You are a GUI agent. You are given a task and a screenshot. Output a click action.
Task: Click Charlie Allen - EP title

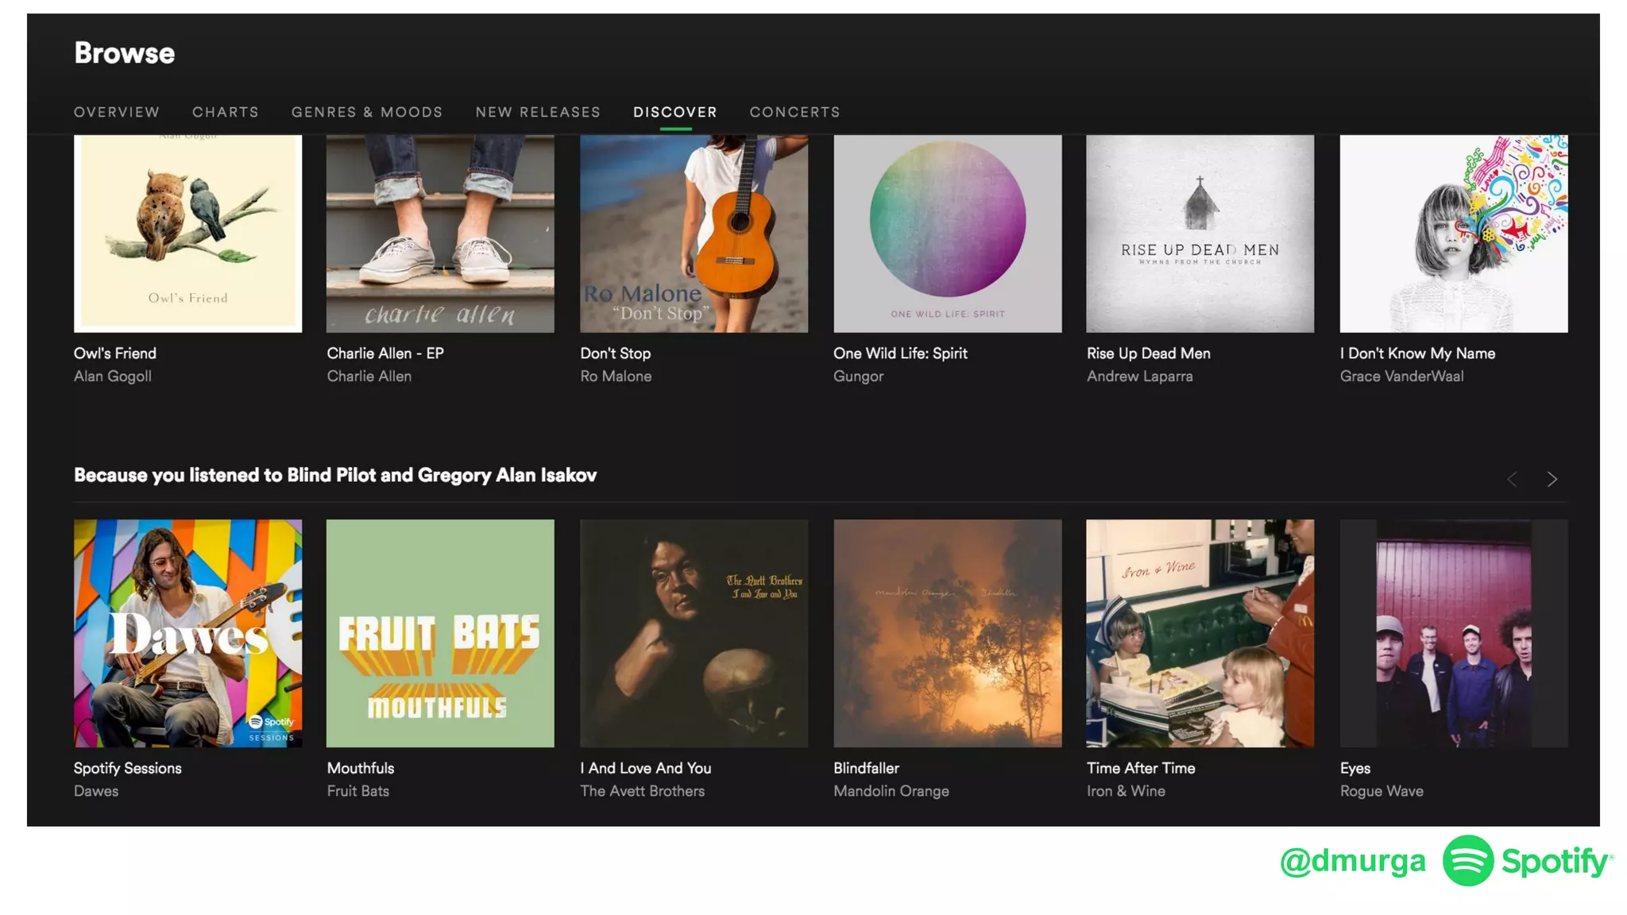[x=385, y=353]
